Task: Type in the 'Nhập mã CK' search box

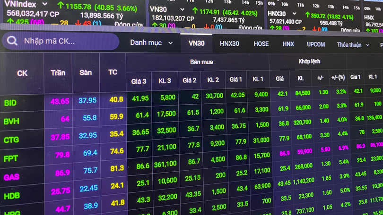Action: click(66, 41)
